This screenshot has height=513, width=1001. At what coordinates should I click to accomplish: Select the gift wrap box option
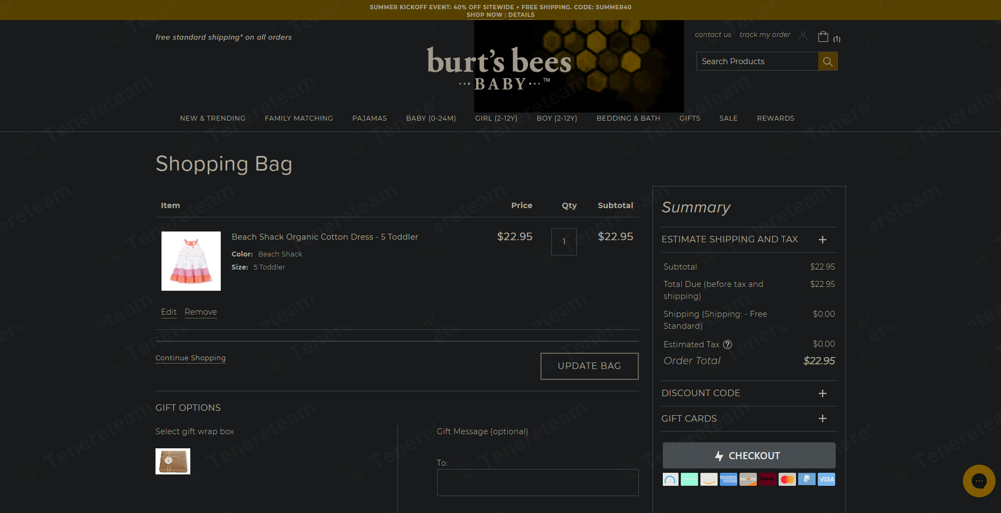point(173,461)
